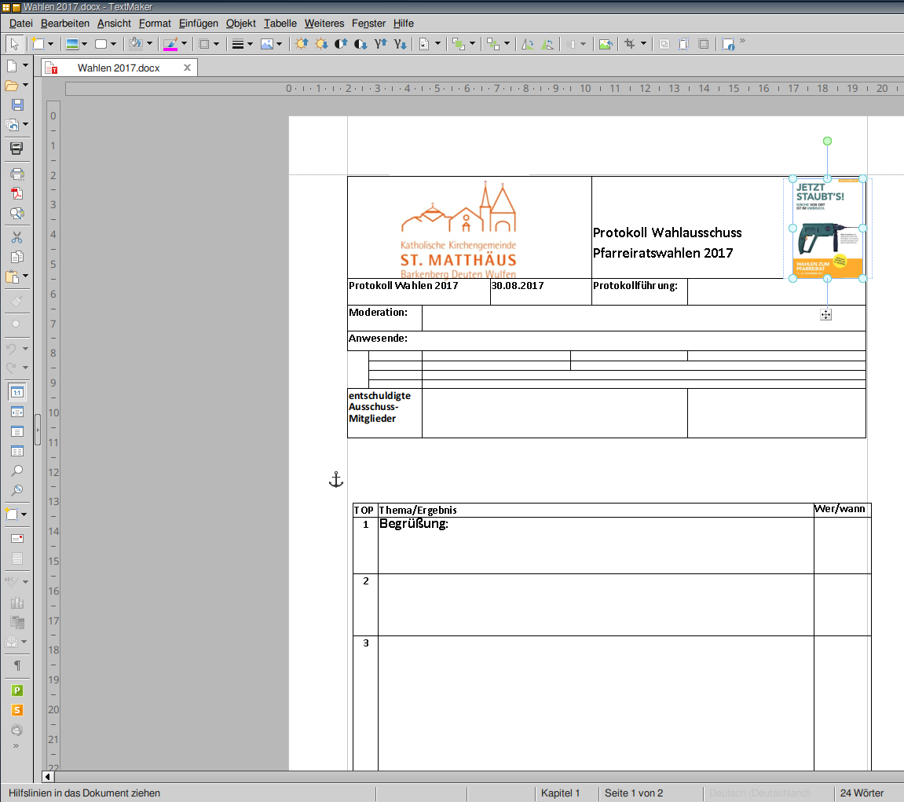Expand the paste clipboard dropdown arrow
The width and height of the screenshot is (904, 802).
click(x=25, y=276)
